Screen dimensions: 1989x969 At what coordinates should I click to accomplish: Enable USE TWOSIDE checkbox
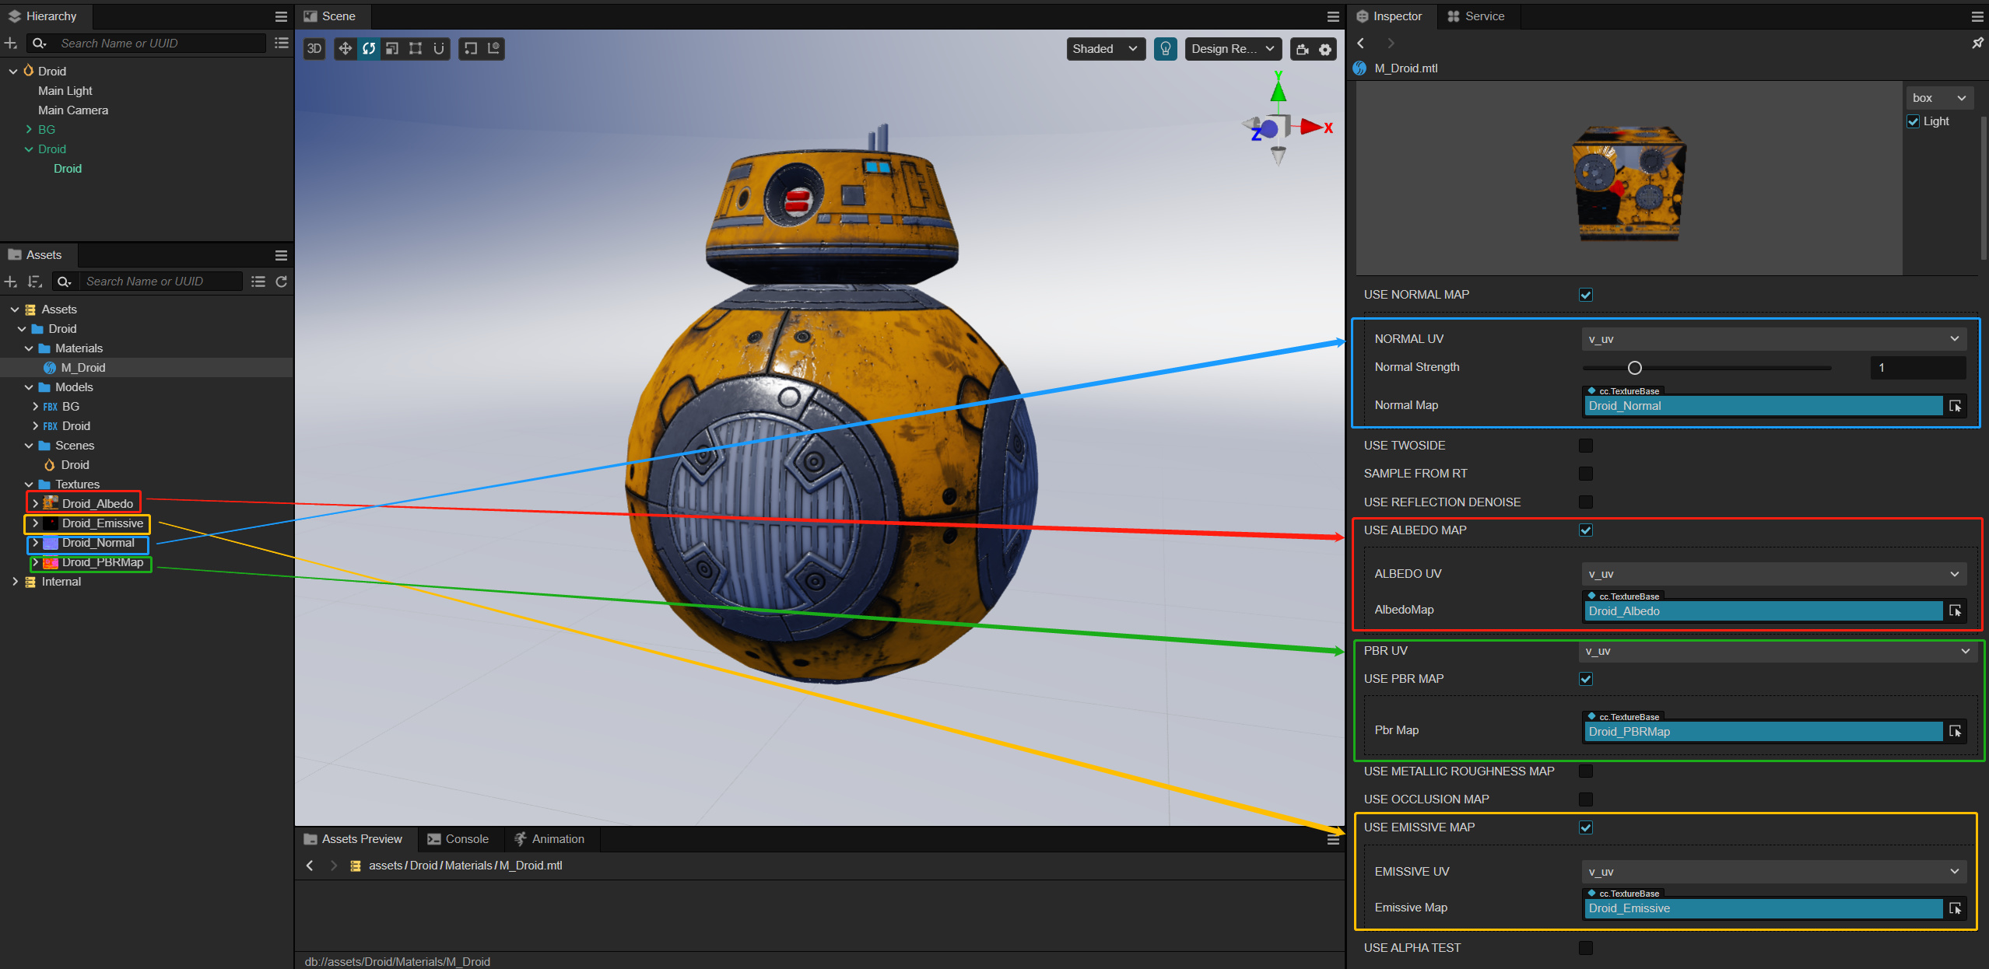pyautogui.click(x=1586, y=446)
